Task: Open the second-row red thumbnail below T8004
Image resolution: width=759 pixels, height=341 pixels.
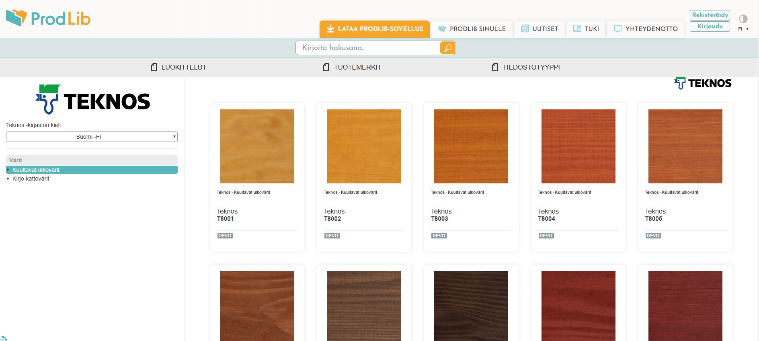Action: [x=578, y=306]
